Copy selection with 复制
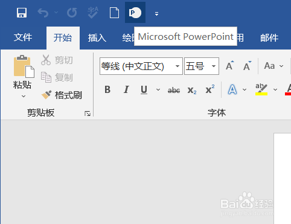The image size is (291, 224). click(x=57, y=77)
